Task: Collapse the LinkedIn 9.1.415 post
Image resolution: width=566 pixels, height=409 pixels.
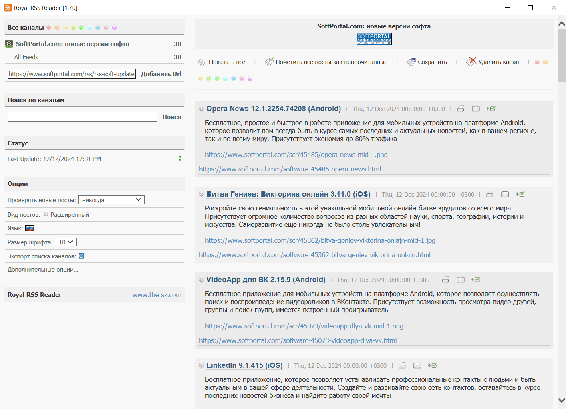Action: coord(201,366)
